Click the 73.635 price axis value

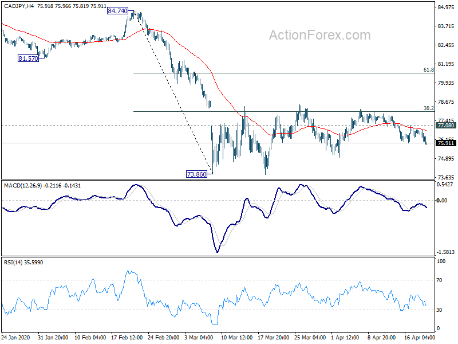coord(446,177)
